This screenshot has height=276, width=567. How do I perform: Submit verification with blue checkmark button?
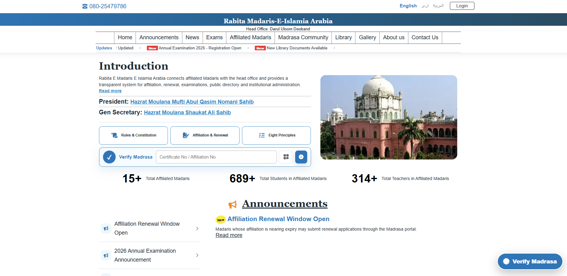click(x=301, y=157)
